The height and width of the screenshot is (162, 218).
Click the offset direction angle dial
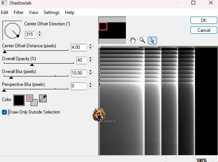point(13,31)
